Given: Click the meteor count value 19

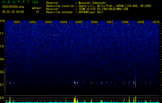Looking at the screenshot, I should click(37, 12).
